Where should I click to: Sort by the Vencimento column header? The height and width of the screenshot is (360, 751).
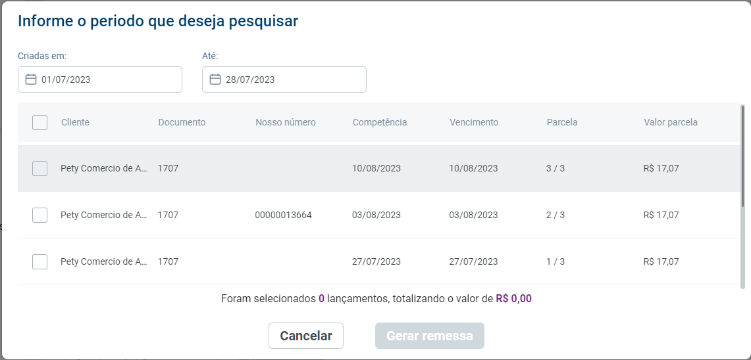(x=474, y=122)
